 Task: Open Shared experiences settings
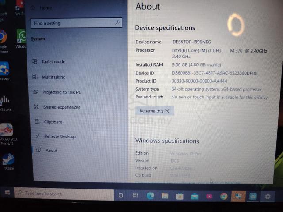(x=61, y=107)
